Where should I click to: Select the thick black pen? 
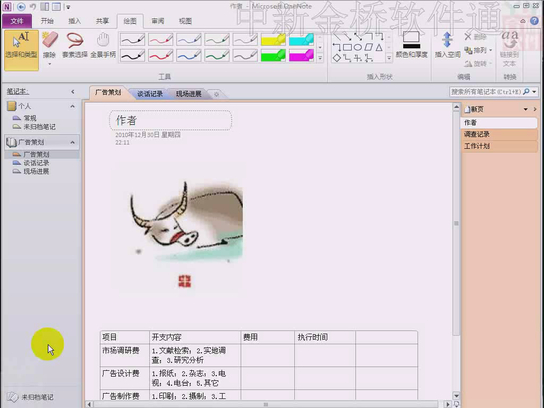[132, 55]
